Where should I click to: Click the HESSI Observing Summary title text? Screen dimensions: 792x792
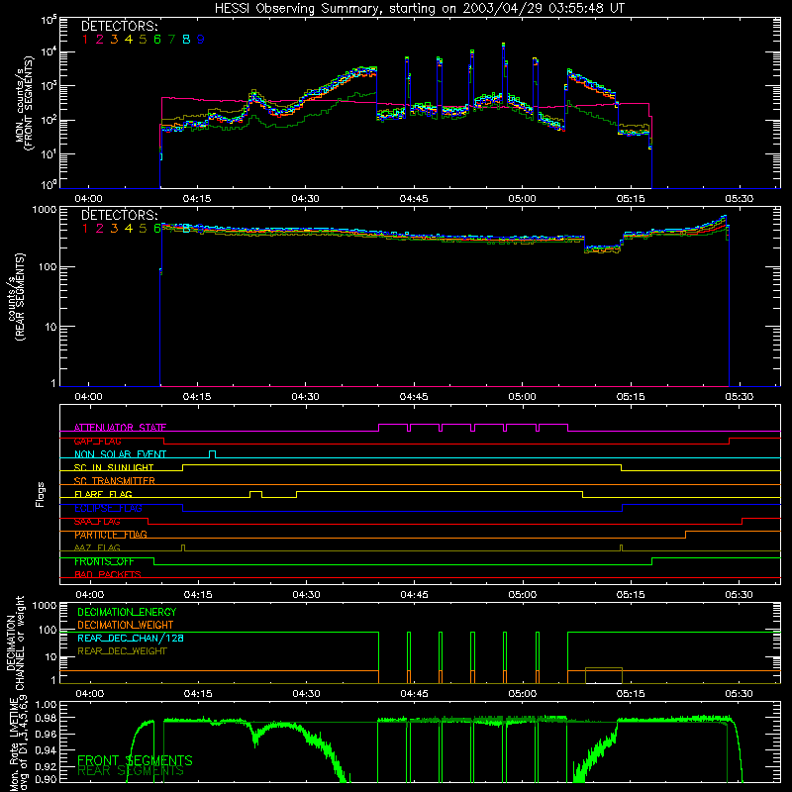(x=420, y=9)
